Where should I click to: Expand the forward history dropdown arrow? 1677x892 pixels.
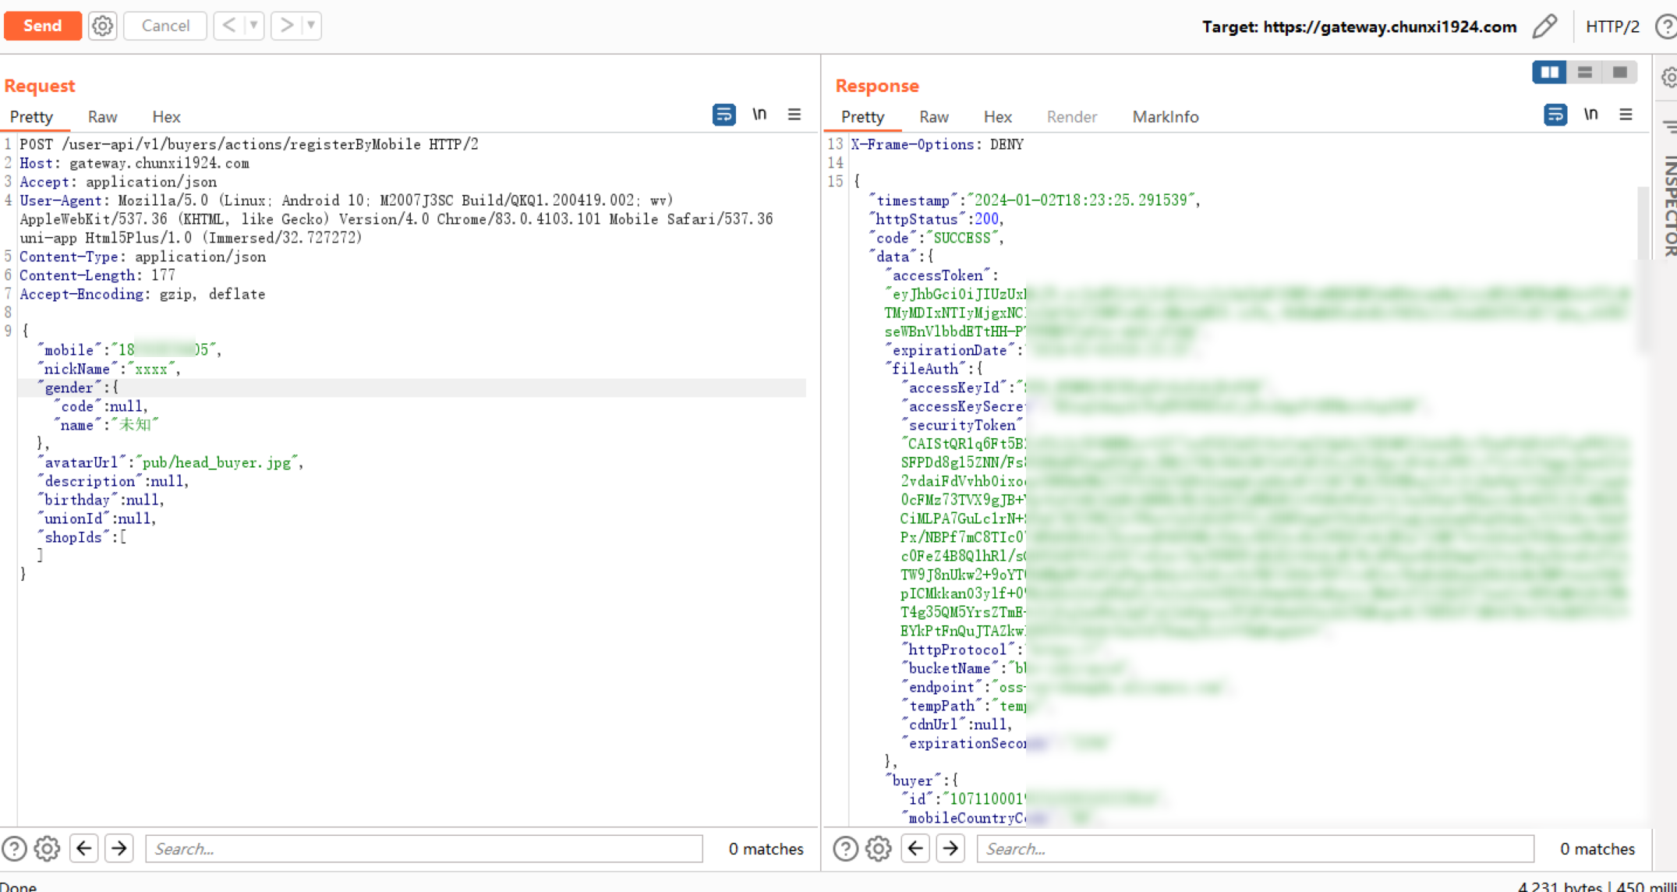311,26
